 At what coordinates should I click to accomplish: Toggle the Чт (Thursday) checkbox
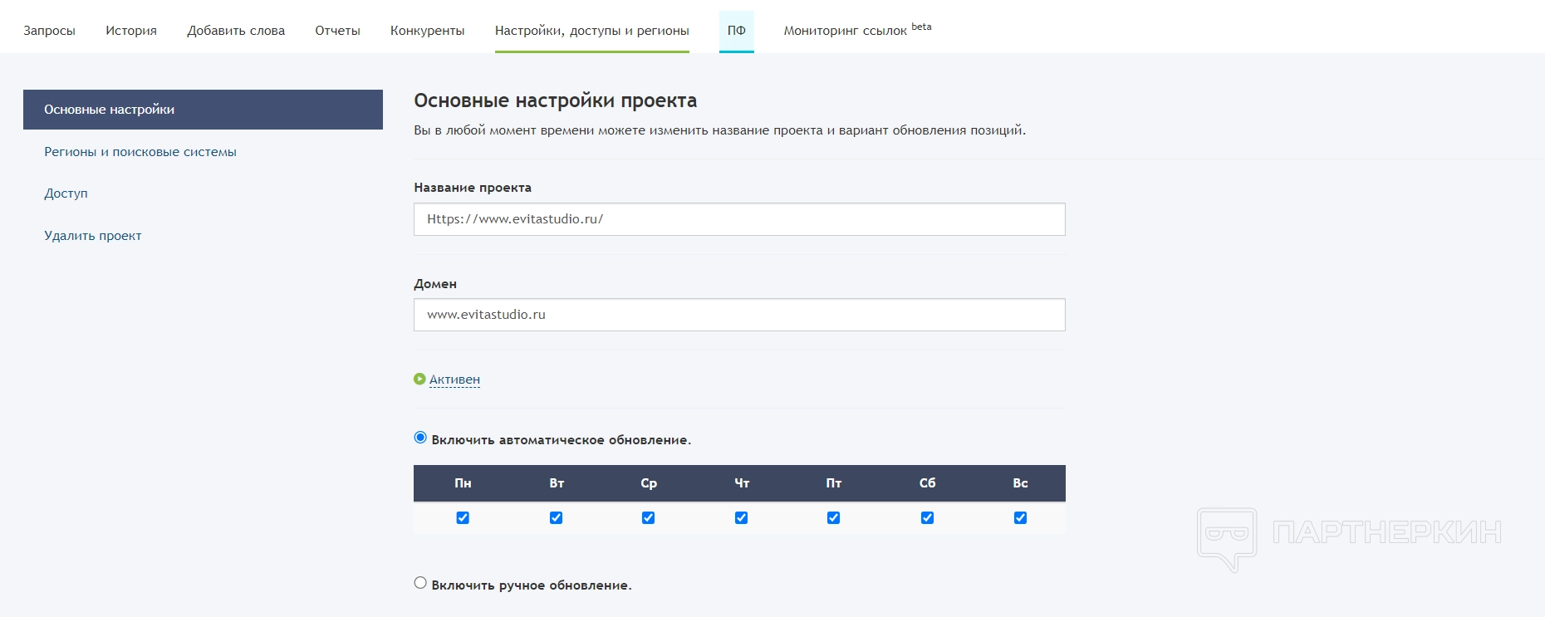(x=741, y=518)
